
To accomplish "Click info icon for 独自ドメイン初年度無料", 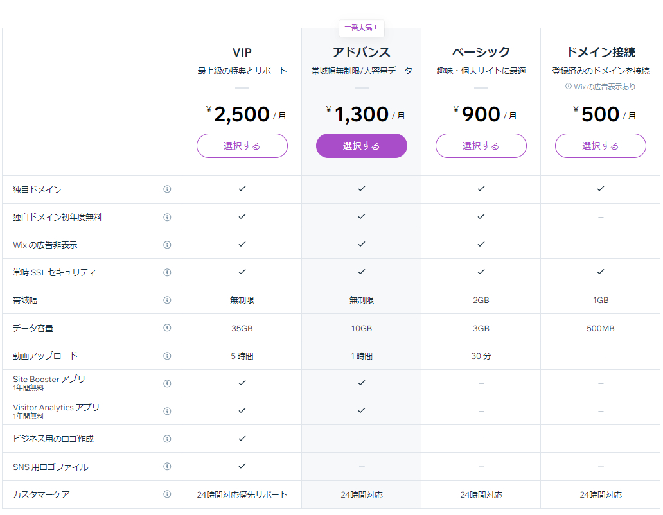I will click(167, 217).
